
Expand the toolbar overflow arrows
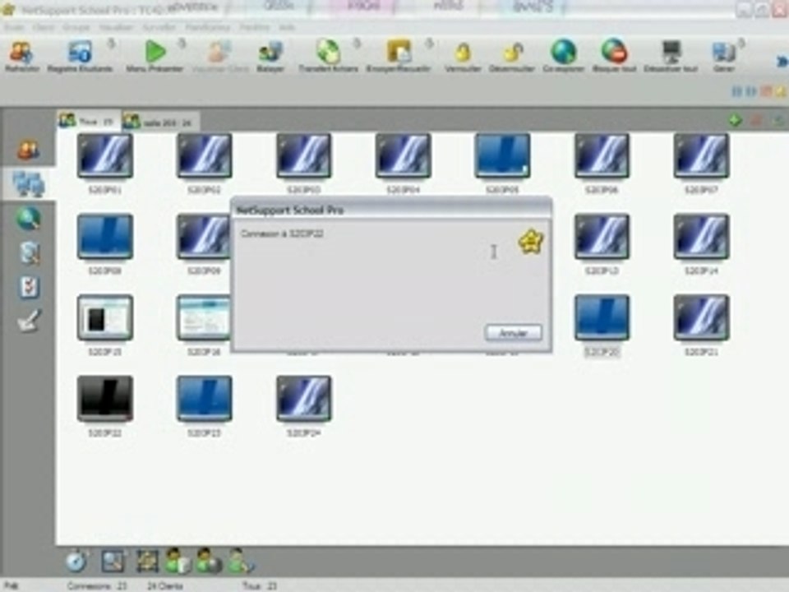[x=782, y=62]
